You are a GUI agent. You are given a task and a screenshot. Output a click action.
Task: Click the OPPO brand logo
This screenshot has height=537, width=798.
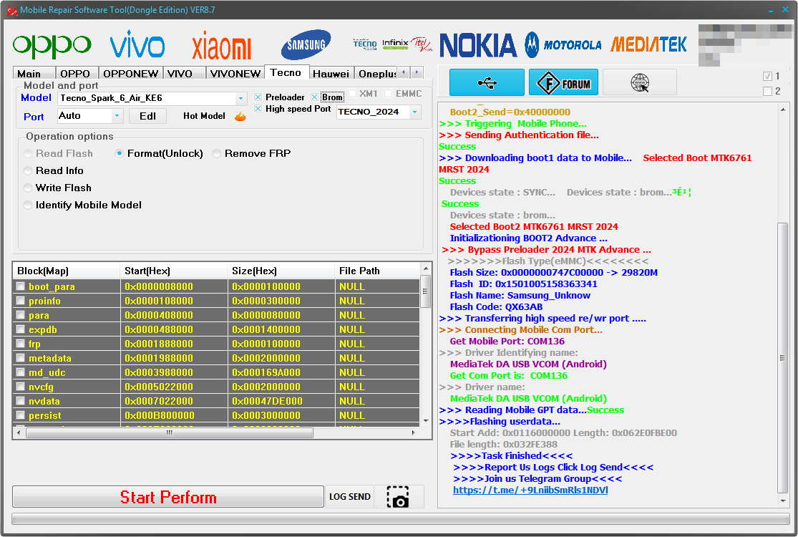(52, 46)
